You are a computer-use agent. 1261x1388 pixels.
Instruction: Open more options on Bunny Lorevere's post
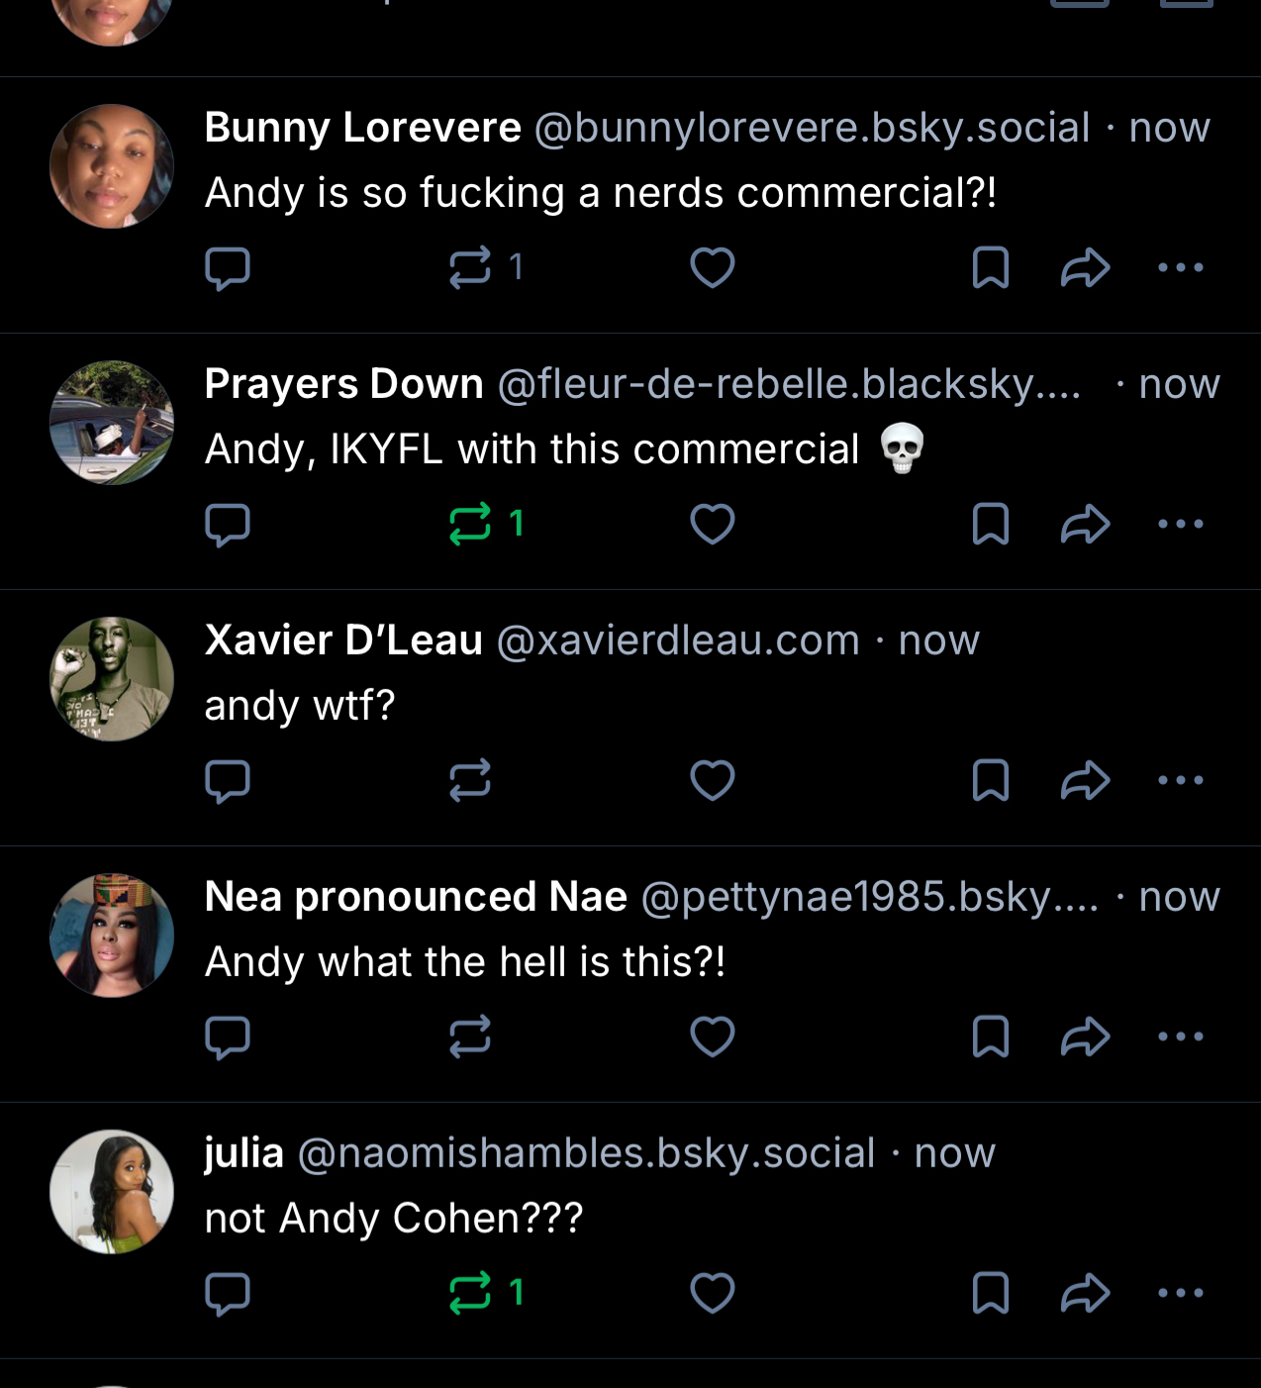1181,267
